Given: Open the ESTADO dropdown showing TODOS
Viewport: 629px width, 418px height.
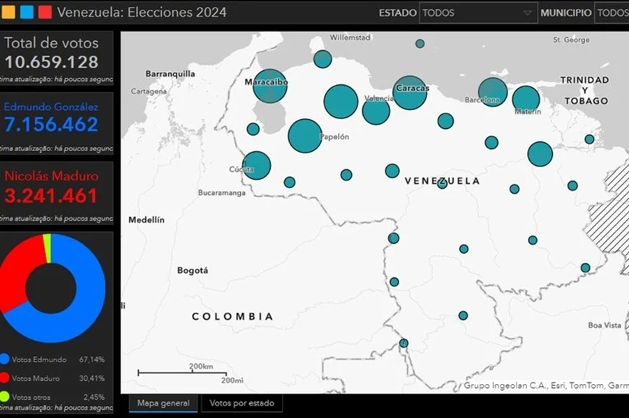Looking at the screenshot, I should 478,13.
